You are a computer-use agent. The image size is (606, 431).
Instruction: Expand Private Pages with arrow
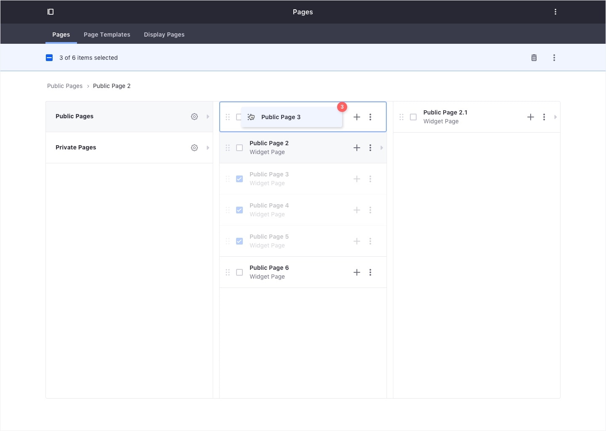coord(208,148)
